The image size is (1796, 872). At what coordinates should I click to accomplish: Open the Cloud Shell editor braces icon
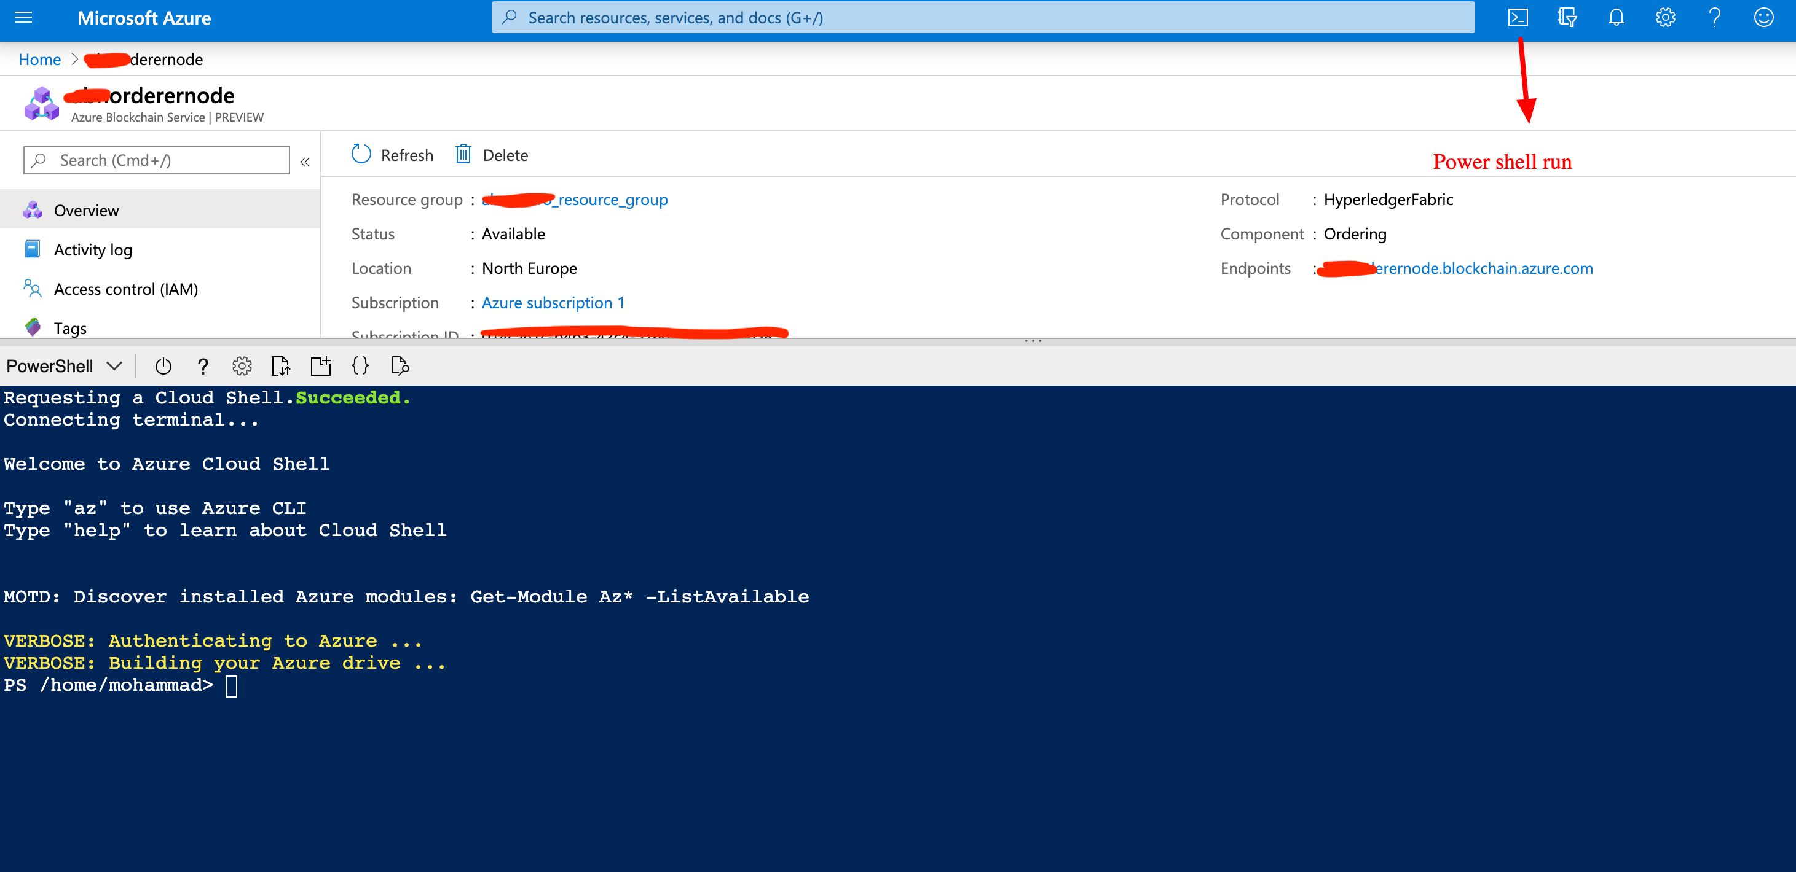(360, 365)
